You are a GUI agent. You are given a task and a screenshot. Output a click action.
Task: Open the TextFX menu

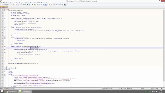tap(38, 3)
